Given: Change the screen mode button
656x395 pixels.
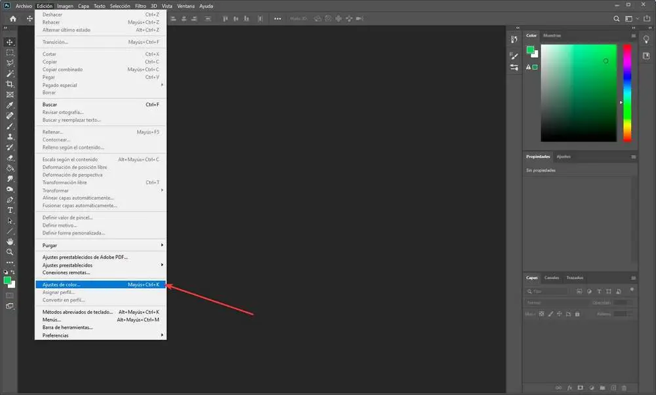Looking at the screenshot, I should [10, 307].
